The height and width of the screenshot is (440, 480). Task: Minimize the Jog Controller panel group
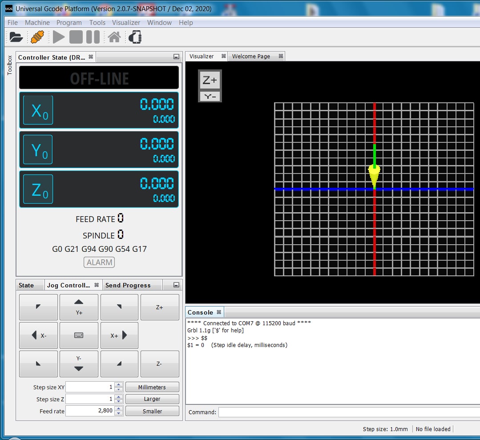[x=176, y=285]
